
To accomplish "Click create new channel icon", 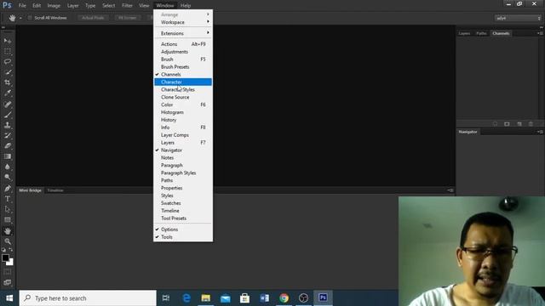I will pos(519,124).
